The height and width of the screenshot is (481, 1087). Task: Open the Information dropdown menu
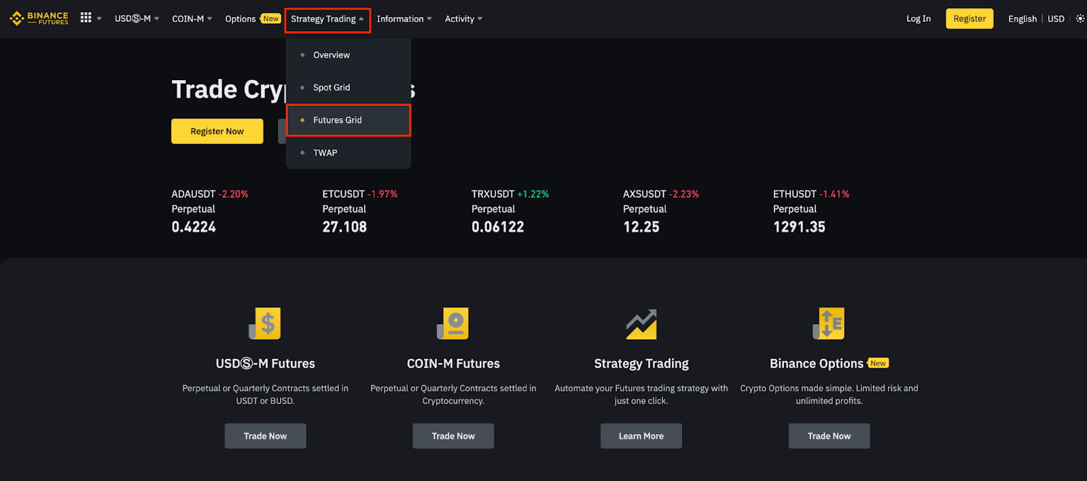(404, 18)
